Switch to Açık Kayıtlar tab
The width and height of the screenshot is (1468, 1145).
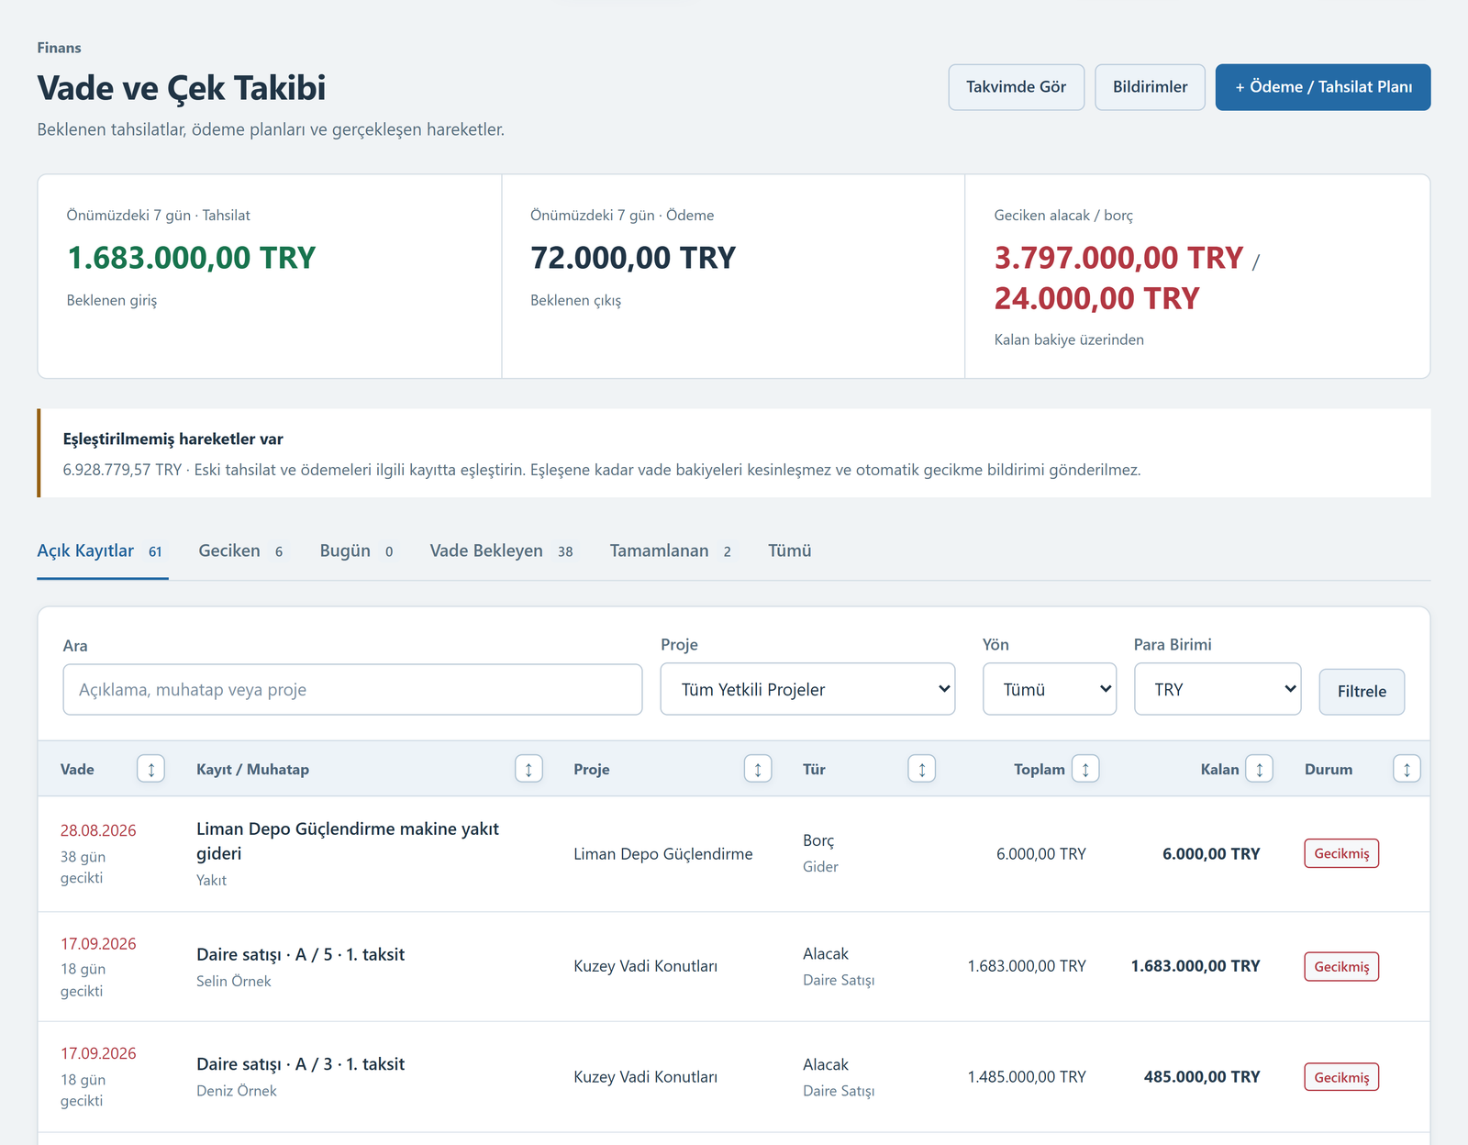pyautogui.click(x=103, y=551)
